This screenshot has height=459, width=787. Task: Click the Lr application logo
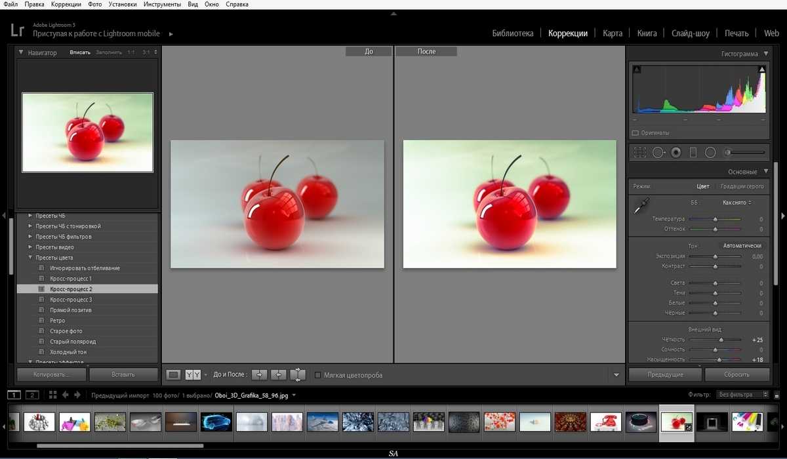[x=18, y=30]
